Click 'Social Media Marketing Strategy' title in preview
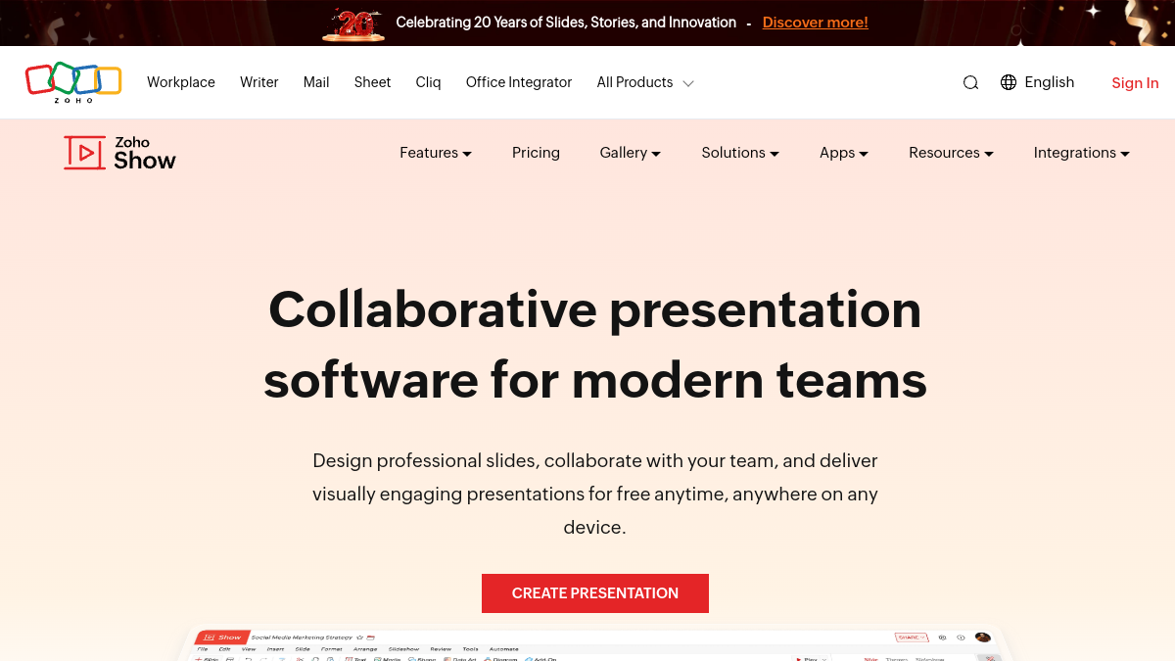The width and height of the screenshot is (1175, 661). 302,637
